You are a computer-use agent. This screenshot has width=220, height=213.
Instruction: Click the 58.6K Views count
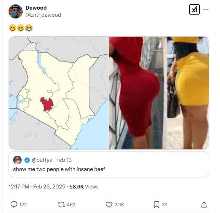point(84,187)
